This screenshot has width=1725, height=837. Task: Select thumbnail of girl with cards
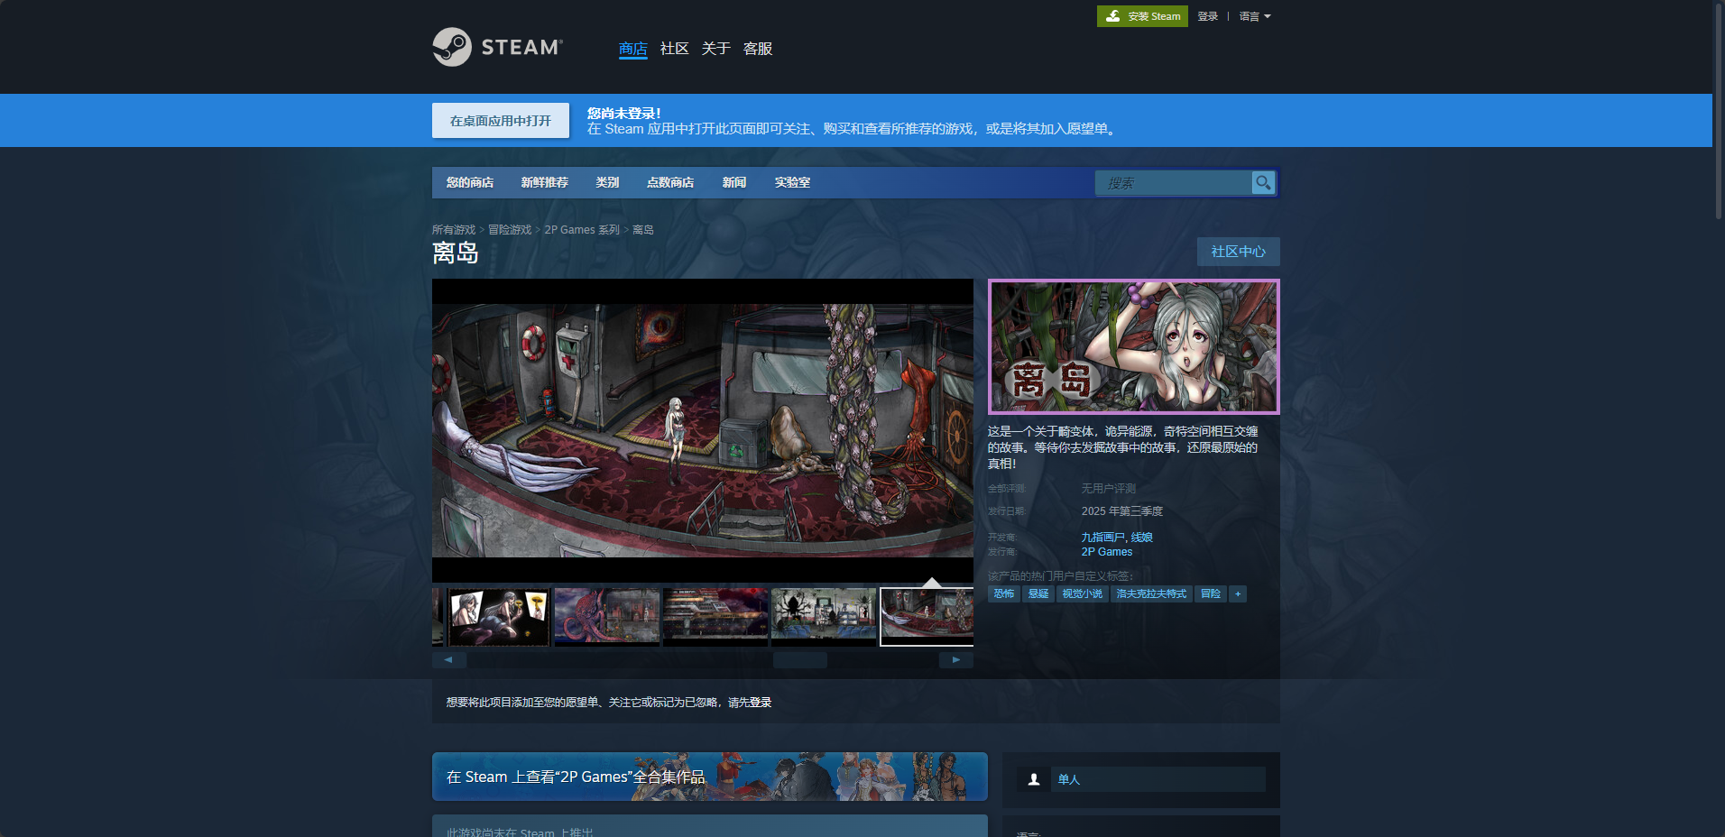point(499,618)
